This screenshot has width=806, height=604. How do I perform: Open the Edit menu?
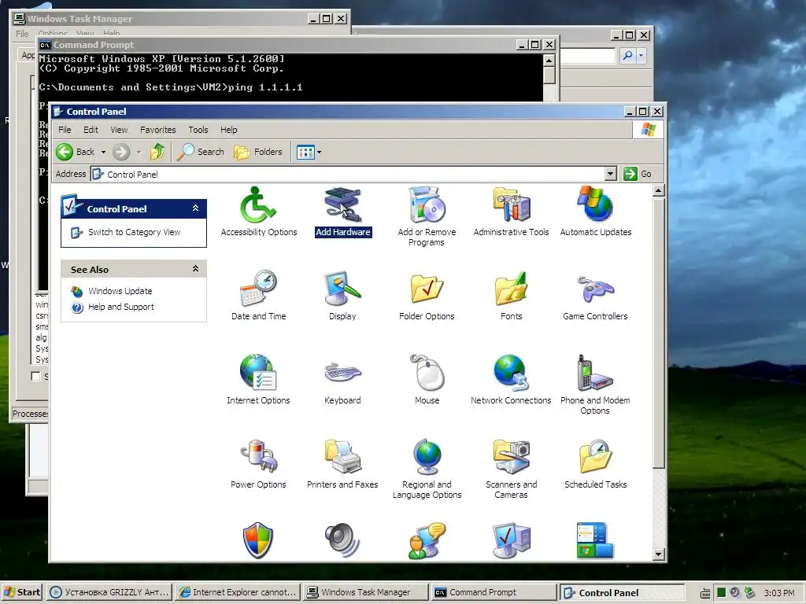tap(91, 130)
